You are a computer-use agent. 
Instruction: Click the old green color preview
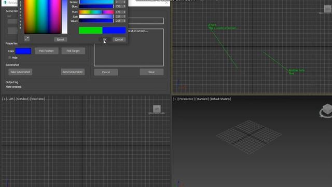pos(90,30)
